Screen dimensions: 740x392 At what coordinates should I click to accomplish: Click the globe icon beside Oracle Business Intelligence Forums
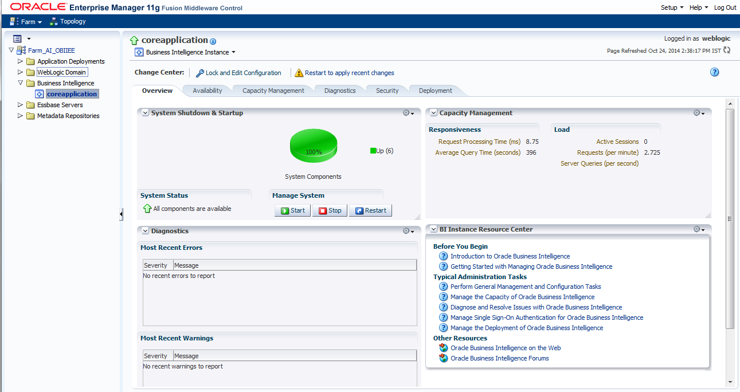443,358
